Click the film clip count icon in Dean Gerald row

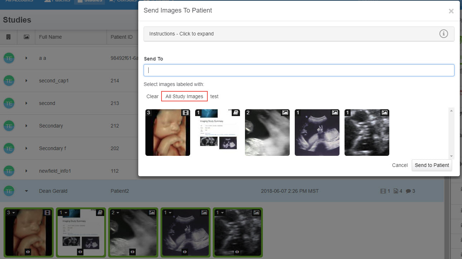[383, 191]
